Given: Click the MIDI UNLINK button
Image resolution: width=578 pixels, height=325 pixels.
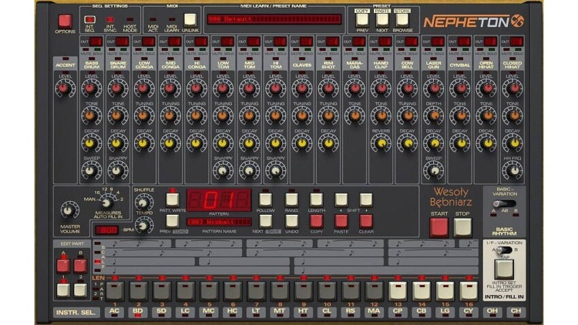Looking at the screenshot, I should coord(190,20).
